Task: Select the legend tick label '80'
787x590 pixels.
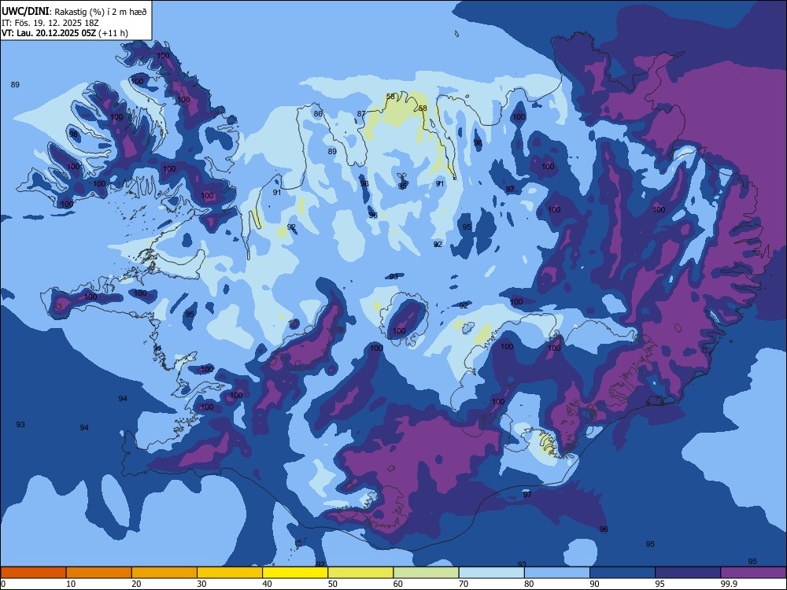Action: coord(529,584)
